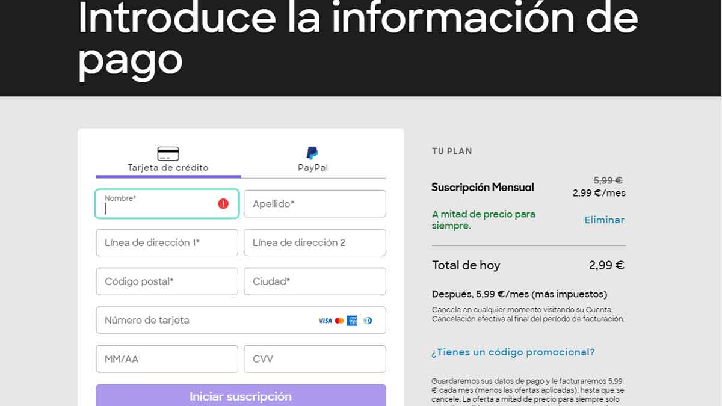Open the promotional code link

click(x=513, y=352)
